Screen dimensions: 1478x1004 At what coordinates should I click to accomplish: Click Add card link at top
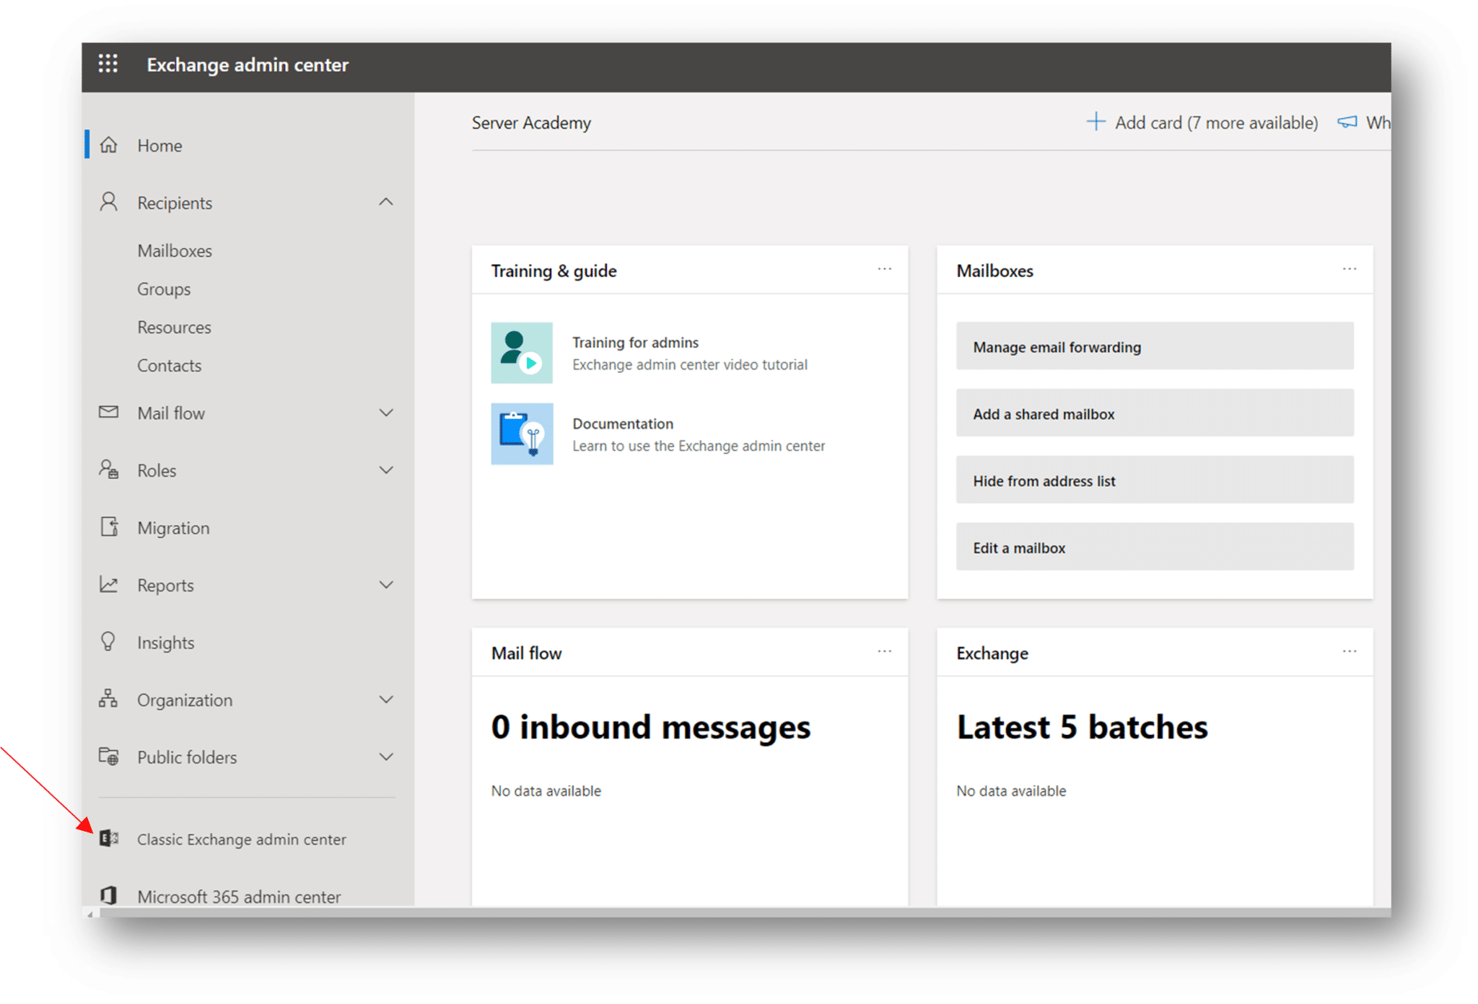pos(1202,123)
